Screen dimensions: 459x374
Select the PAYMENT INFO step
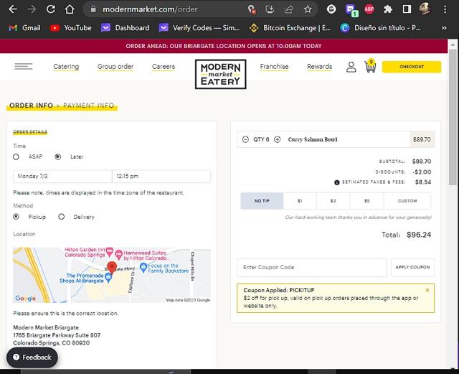point(88,106)
